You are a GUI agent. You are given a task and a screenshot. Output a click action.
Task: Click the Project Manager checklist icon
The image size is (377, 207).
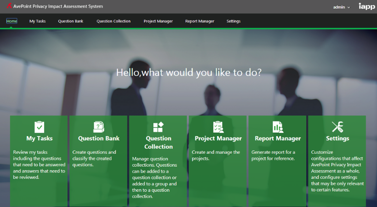(x=218, y=127)
